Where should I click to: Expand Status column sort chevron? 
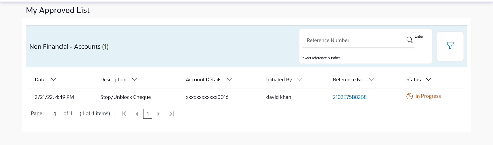tap(429, 79)
